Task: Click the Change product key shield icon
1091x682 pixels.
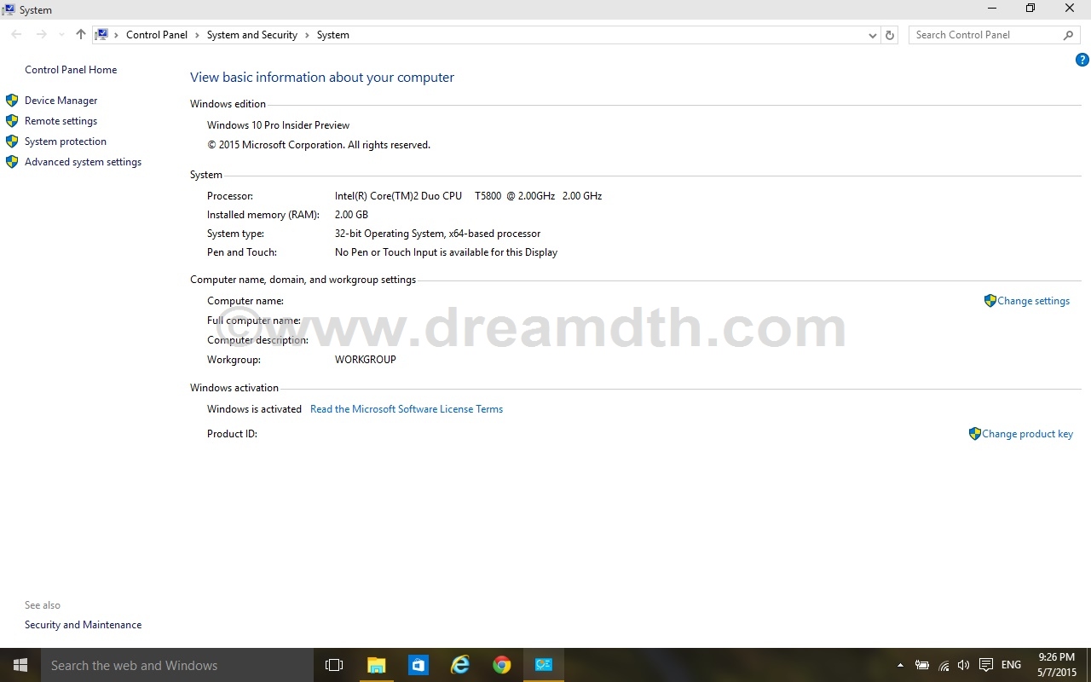Action: tap(975, 434)
